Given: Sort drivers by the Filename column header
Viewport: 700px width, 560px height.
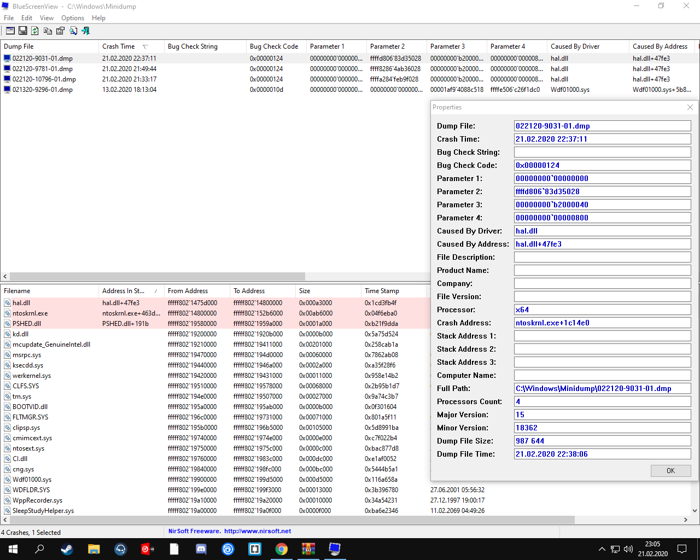Looking at the screenshot, I should [x=49, y=291].
